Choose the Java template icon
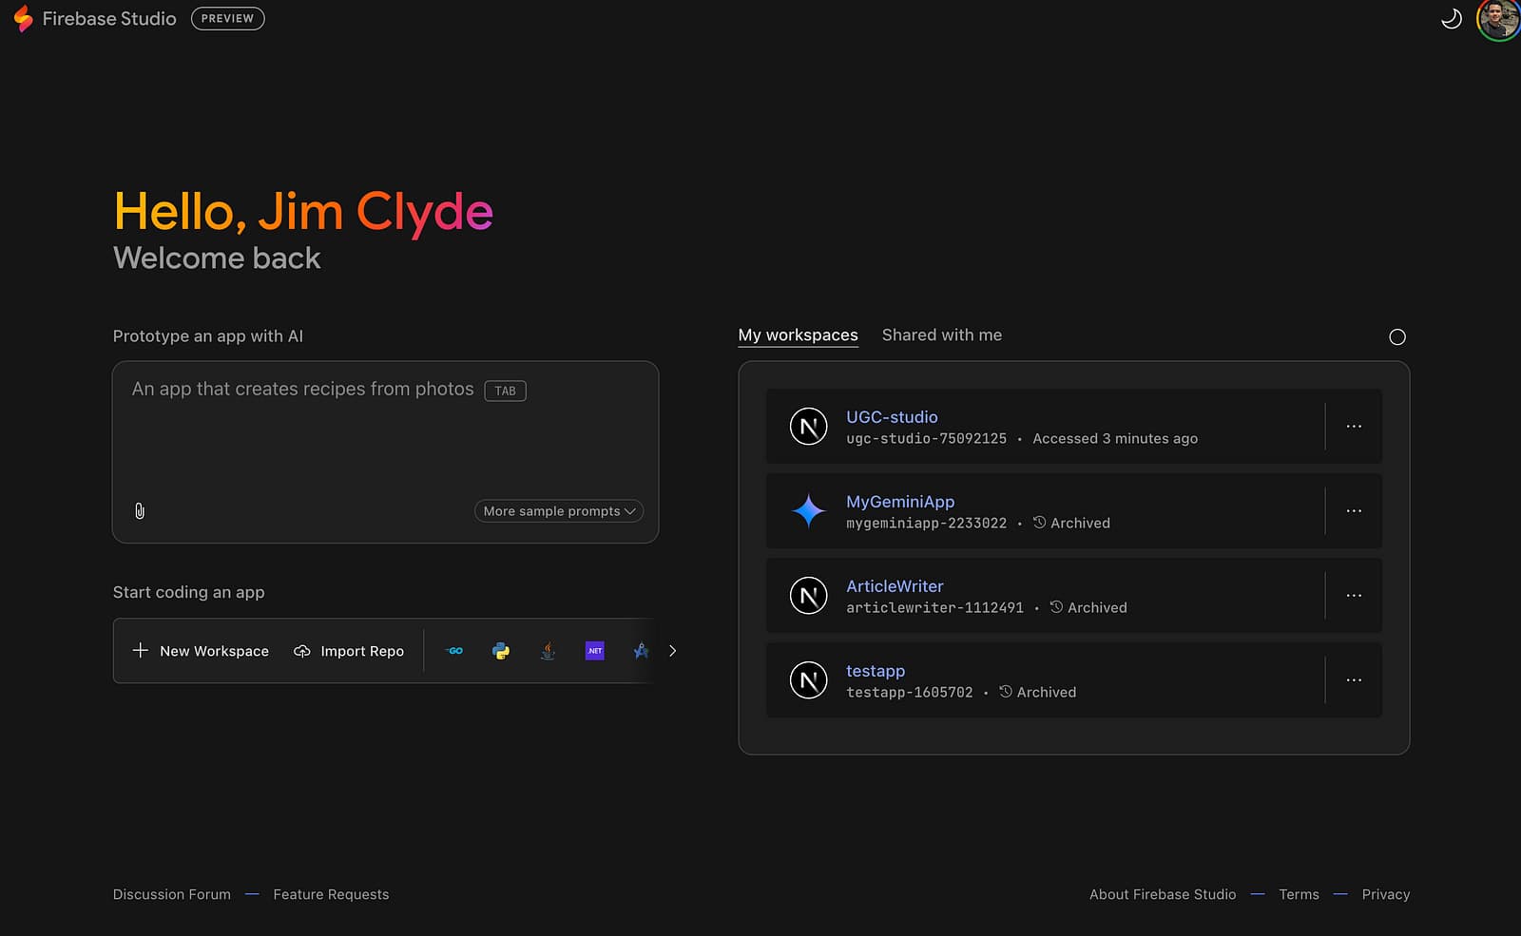This screenshot has width=1521, height=936. tap(548, 651)
